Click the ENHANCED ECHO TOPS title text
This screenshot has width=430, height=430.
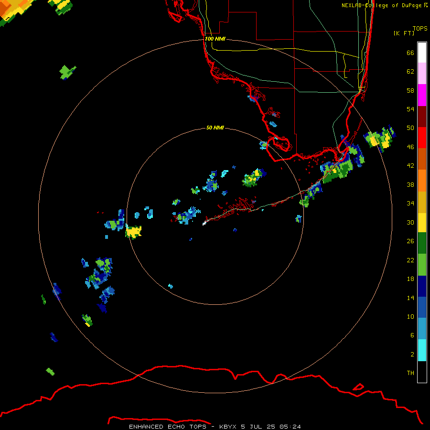(168, 427)
